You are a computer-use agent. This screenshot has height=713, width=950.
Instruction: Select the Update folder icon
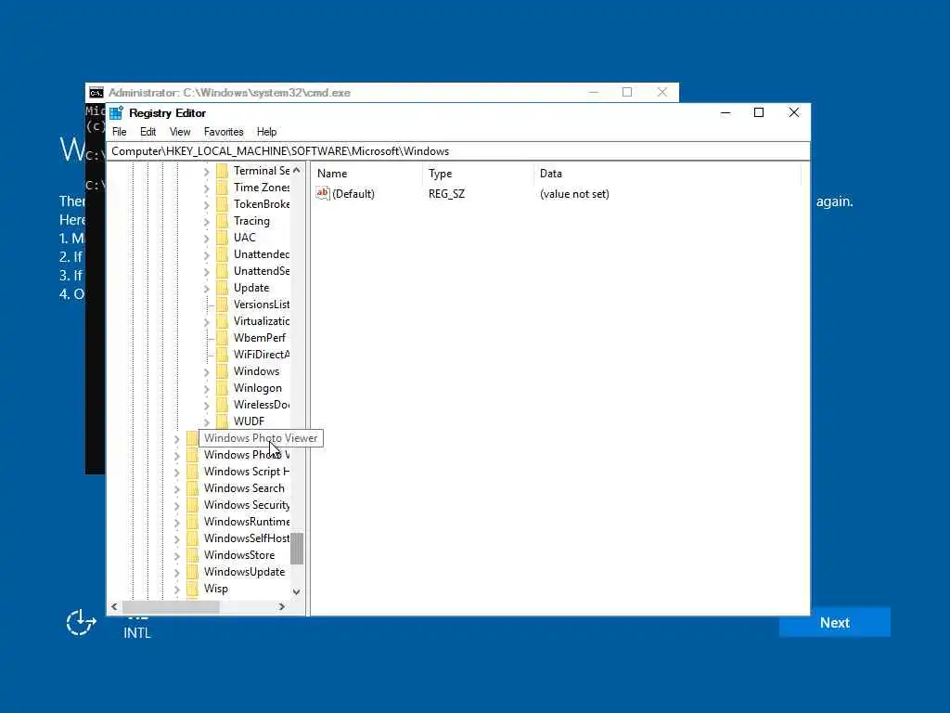223,288
